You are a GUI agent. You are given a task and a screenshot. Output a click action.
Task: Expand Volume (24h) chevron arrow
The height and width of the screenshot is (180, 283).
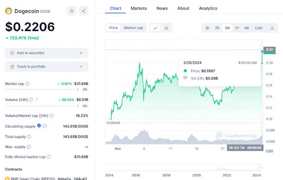tap(37, 99)
